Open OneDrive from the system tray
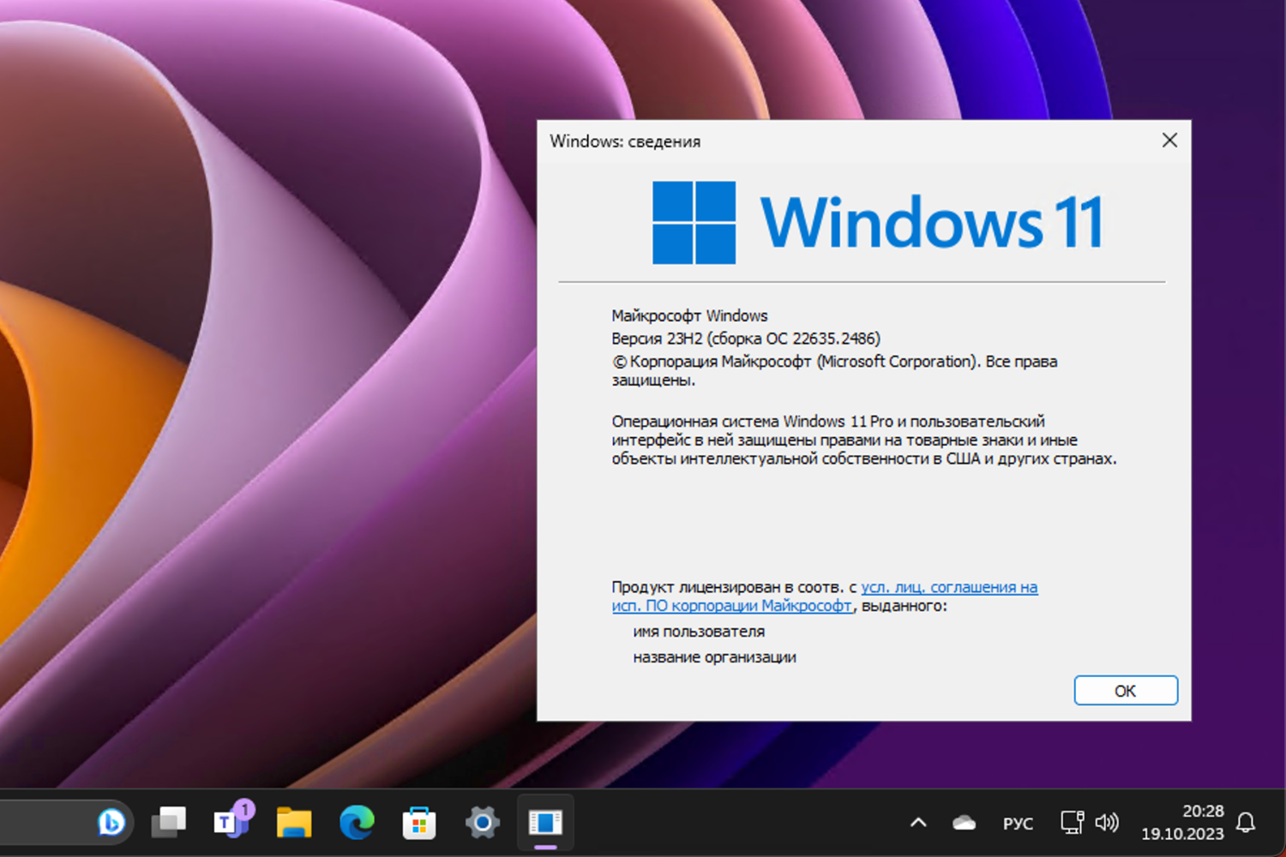The height and width of the screenshot is (857, 1286). tap(962, 823)
